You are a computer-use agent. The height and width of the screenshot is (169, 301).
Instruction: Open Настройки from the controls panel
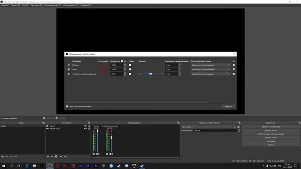(271, 141)
